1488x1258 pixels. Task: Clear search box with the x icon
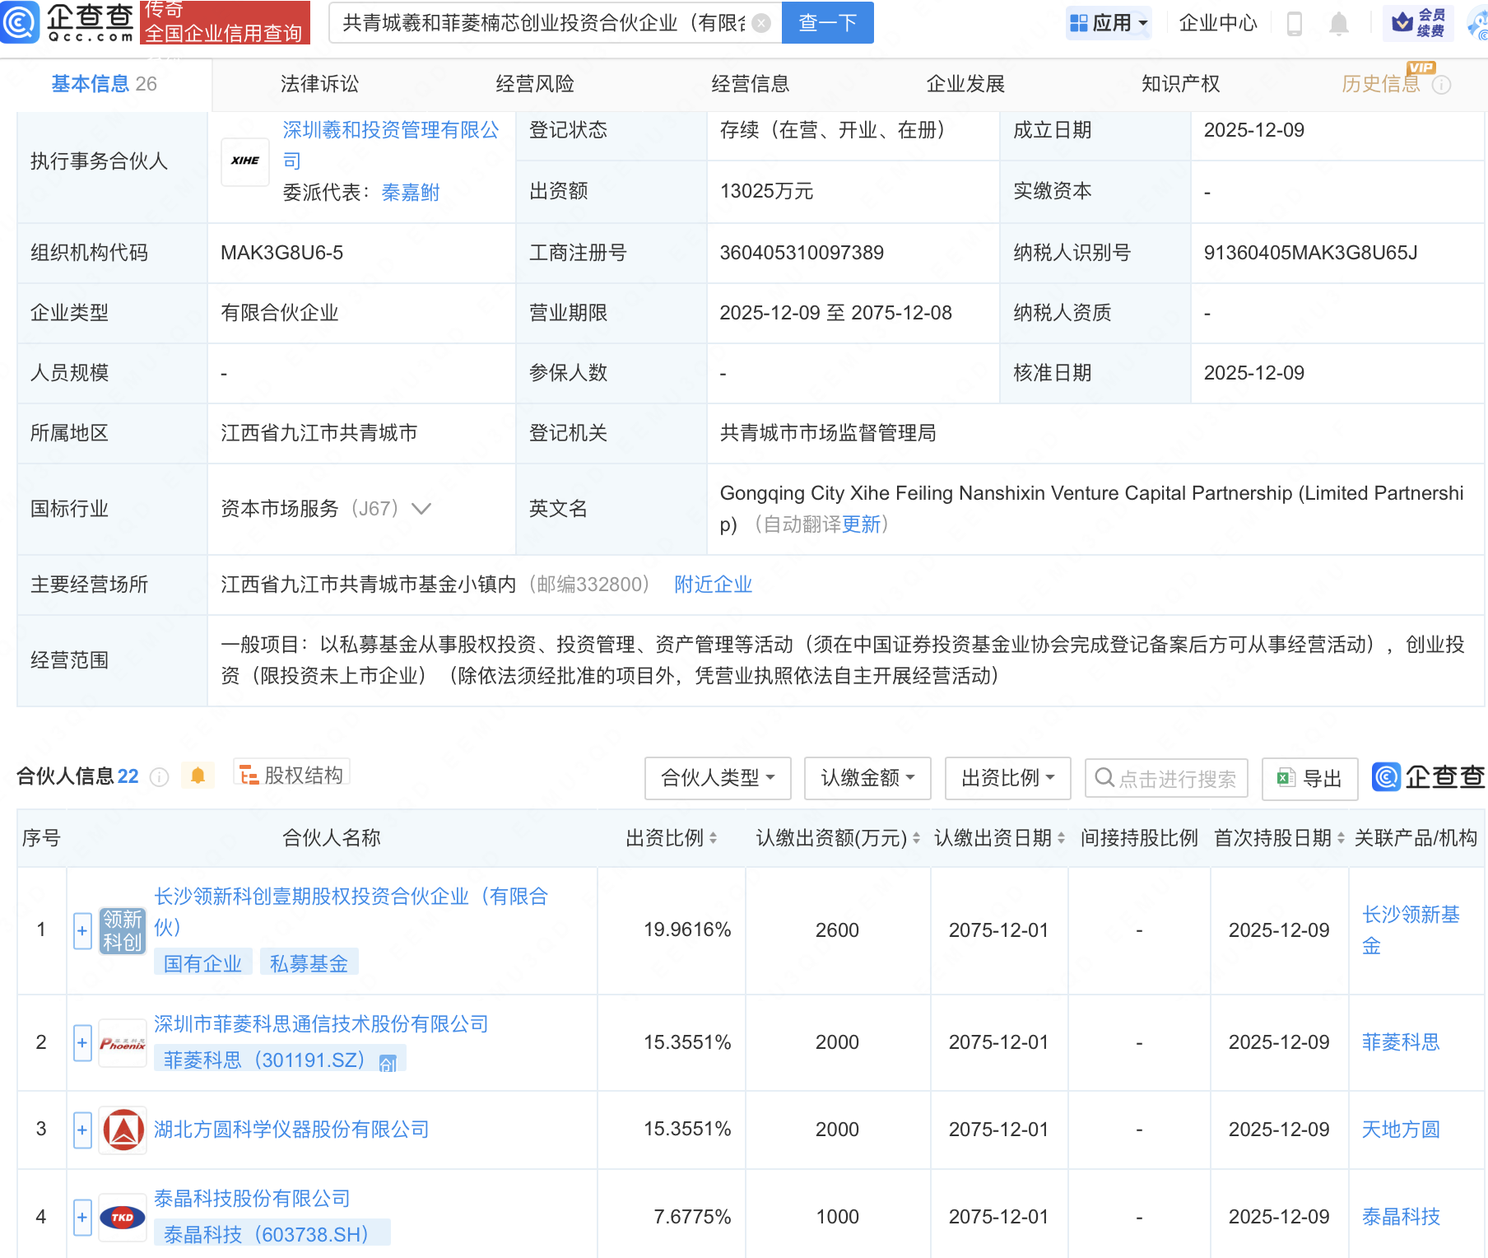[761, 23]
